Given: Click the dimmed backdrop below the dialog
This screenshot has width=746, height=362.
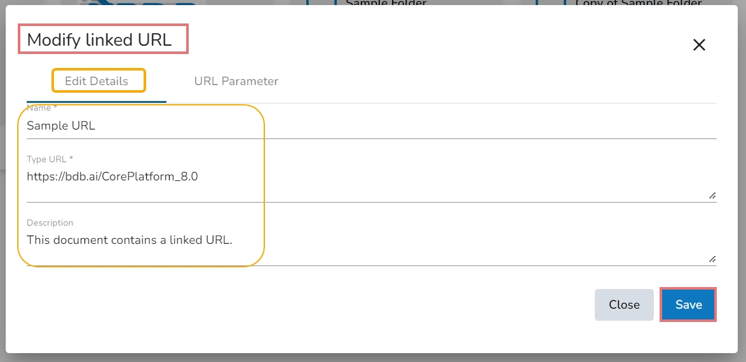Looking at the screenshot, I should (372, 358).
